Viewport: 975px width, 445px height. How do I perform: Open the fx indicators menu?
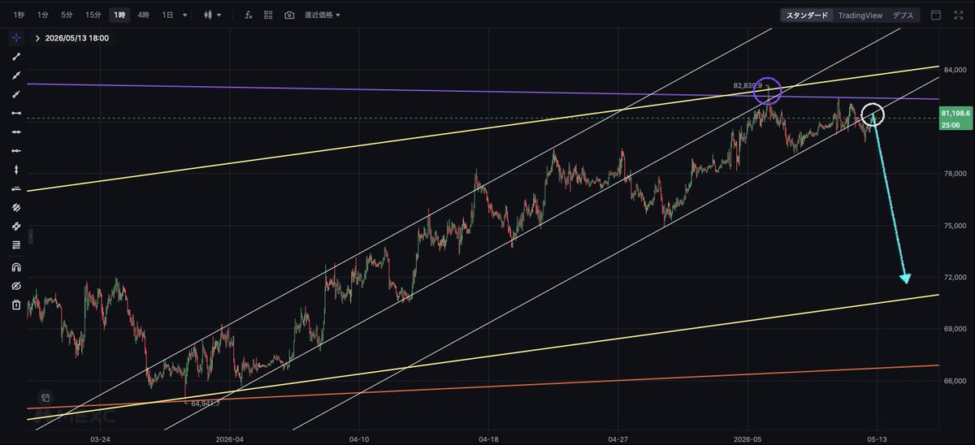pyautogui.click(x=248, y=15)
